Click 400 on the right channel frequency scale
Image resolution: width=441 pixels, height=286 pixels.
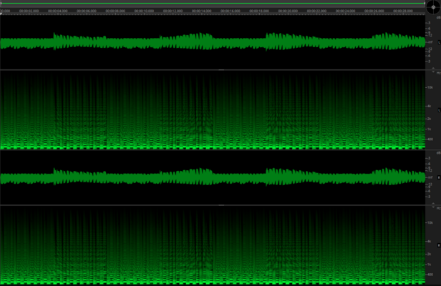coord(430,275)
